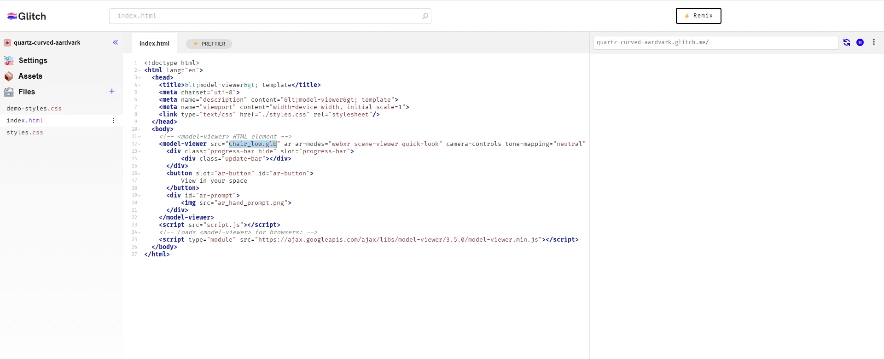884x359 pixels.
Task: Click the <!doctype html> line
Action: point(172,63)
